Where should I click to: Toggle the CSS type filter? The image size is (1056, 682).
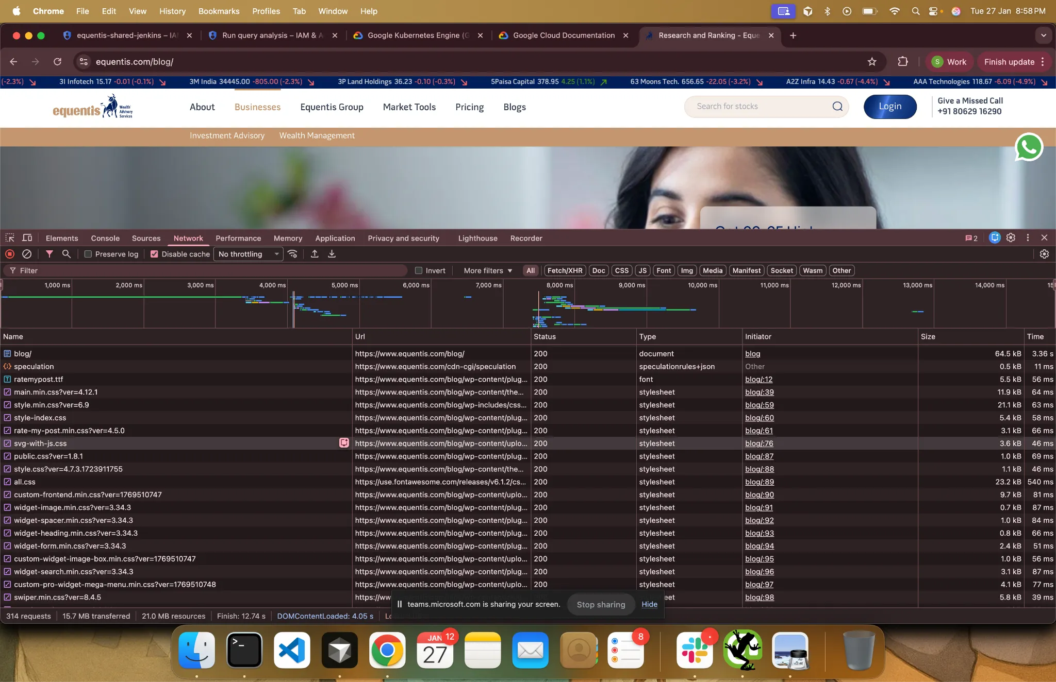pos(622,270)
